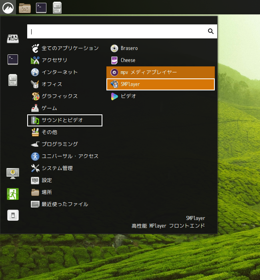
Task: Select 設定 category
Action: (65, 180)
